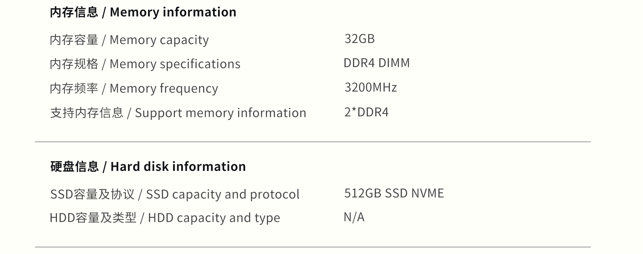Select the 2*DDR4 value

point(366,112)
